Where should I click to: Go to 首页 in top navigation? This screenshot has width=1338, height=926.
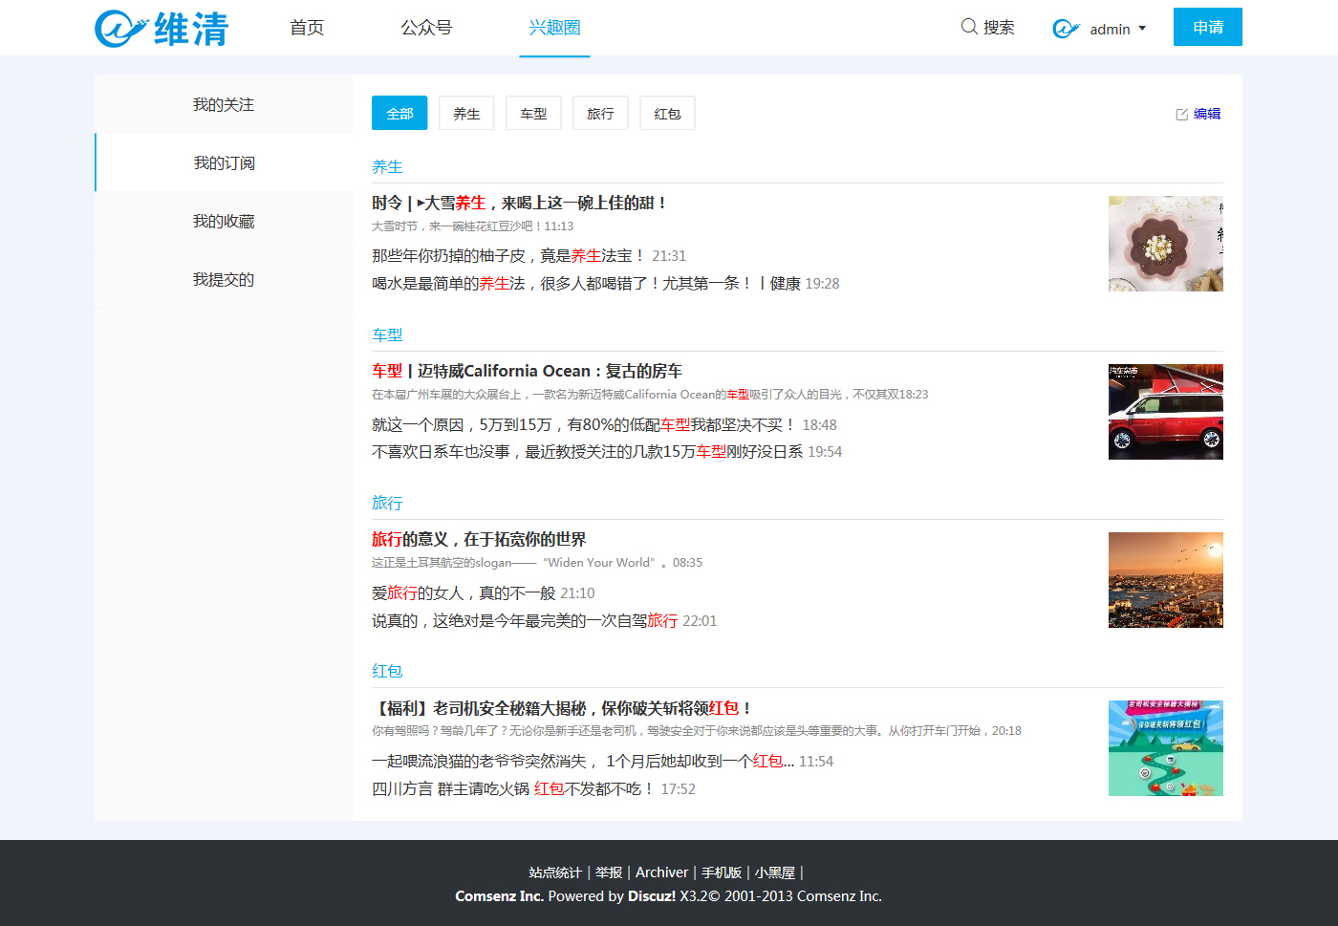point(307,28)
